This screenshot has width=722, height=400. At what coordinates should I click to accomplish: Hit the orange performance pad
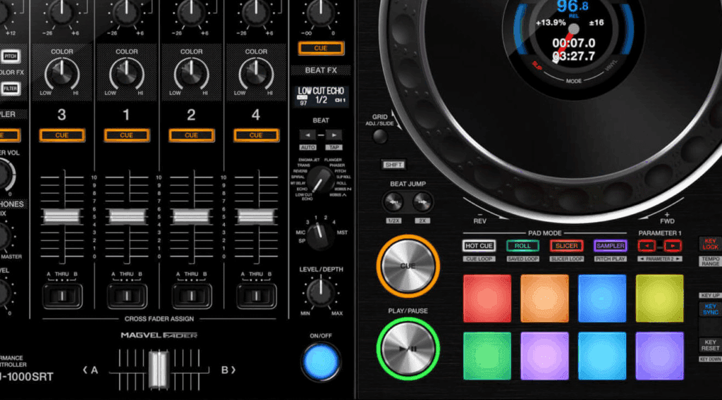tap(544, 298)
